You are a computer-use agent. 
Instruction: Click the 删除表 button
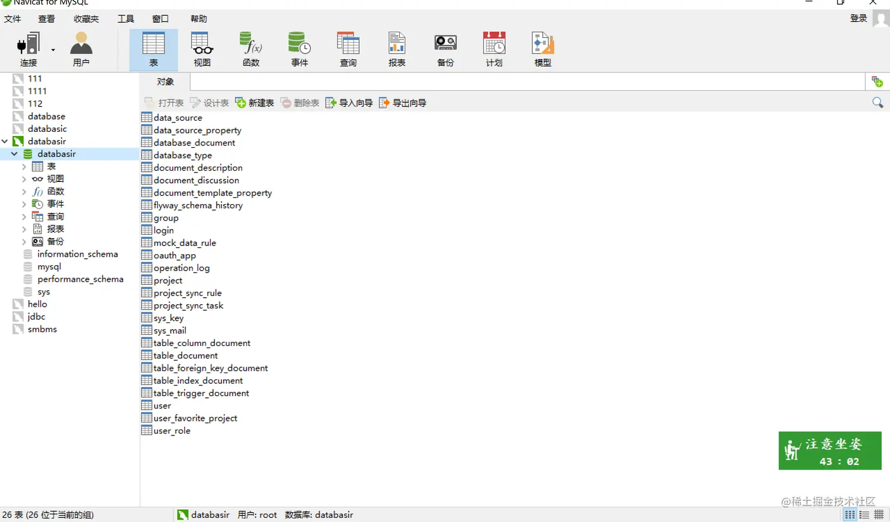click(300, 103)
